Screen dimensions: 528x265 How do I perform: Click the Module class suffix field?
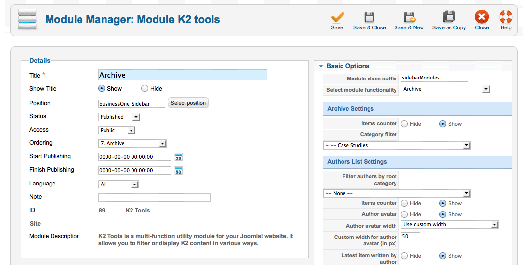click(434, 78)
